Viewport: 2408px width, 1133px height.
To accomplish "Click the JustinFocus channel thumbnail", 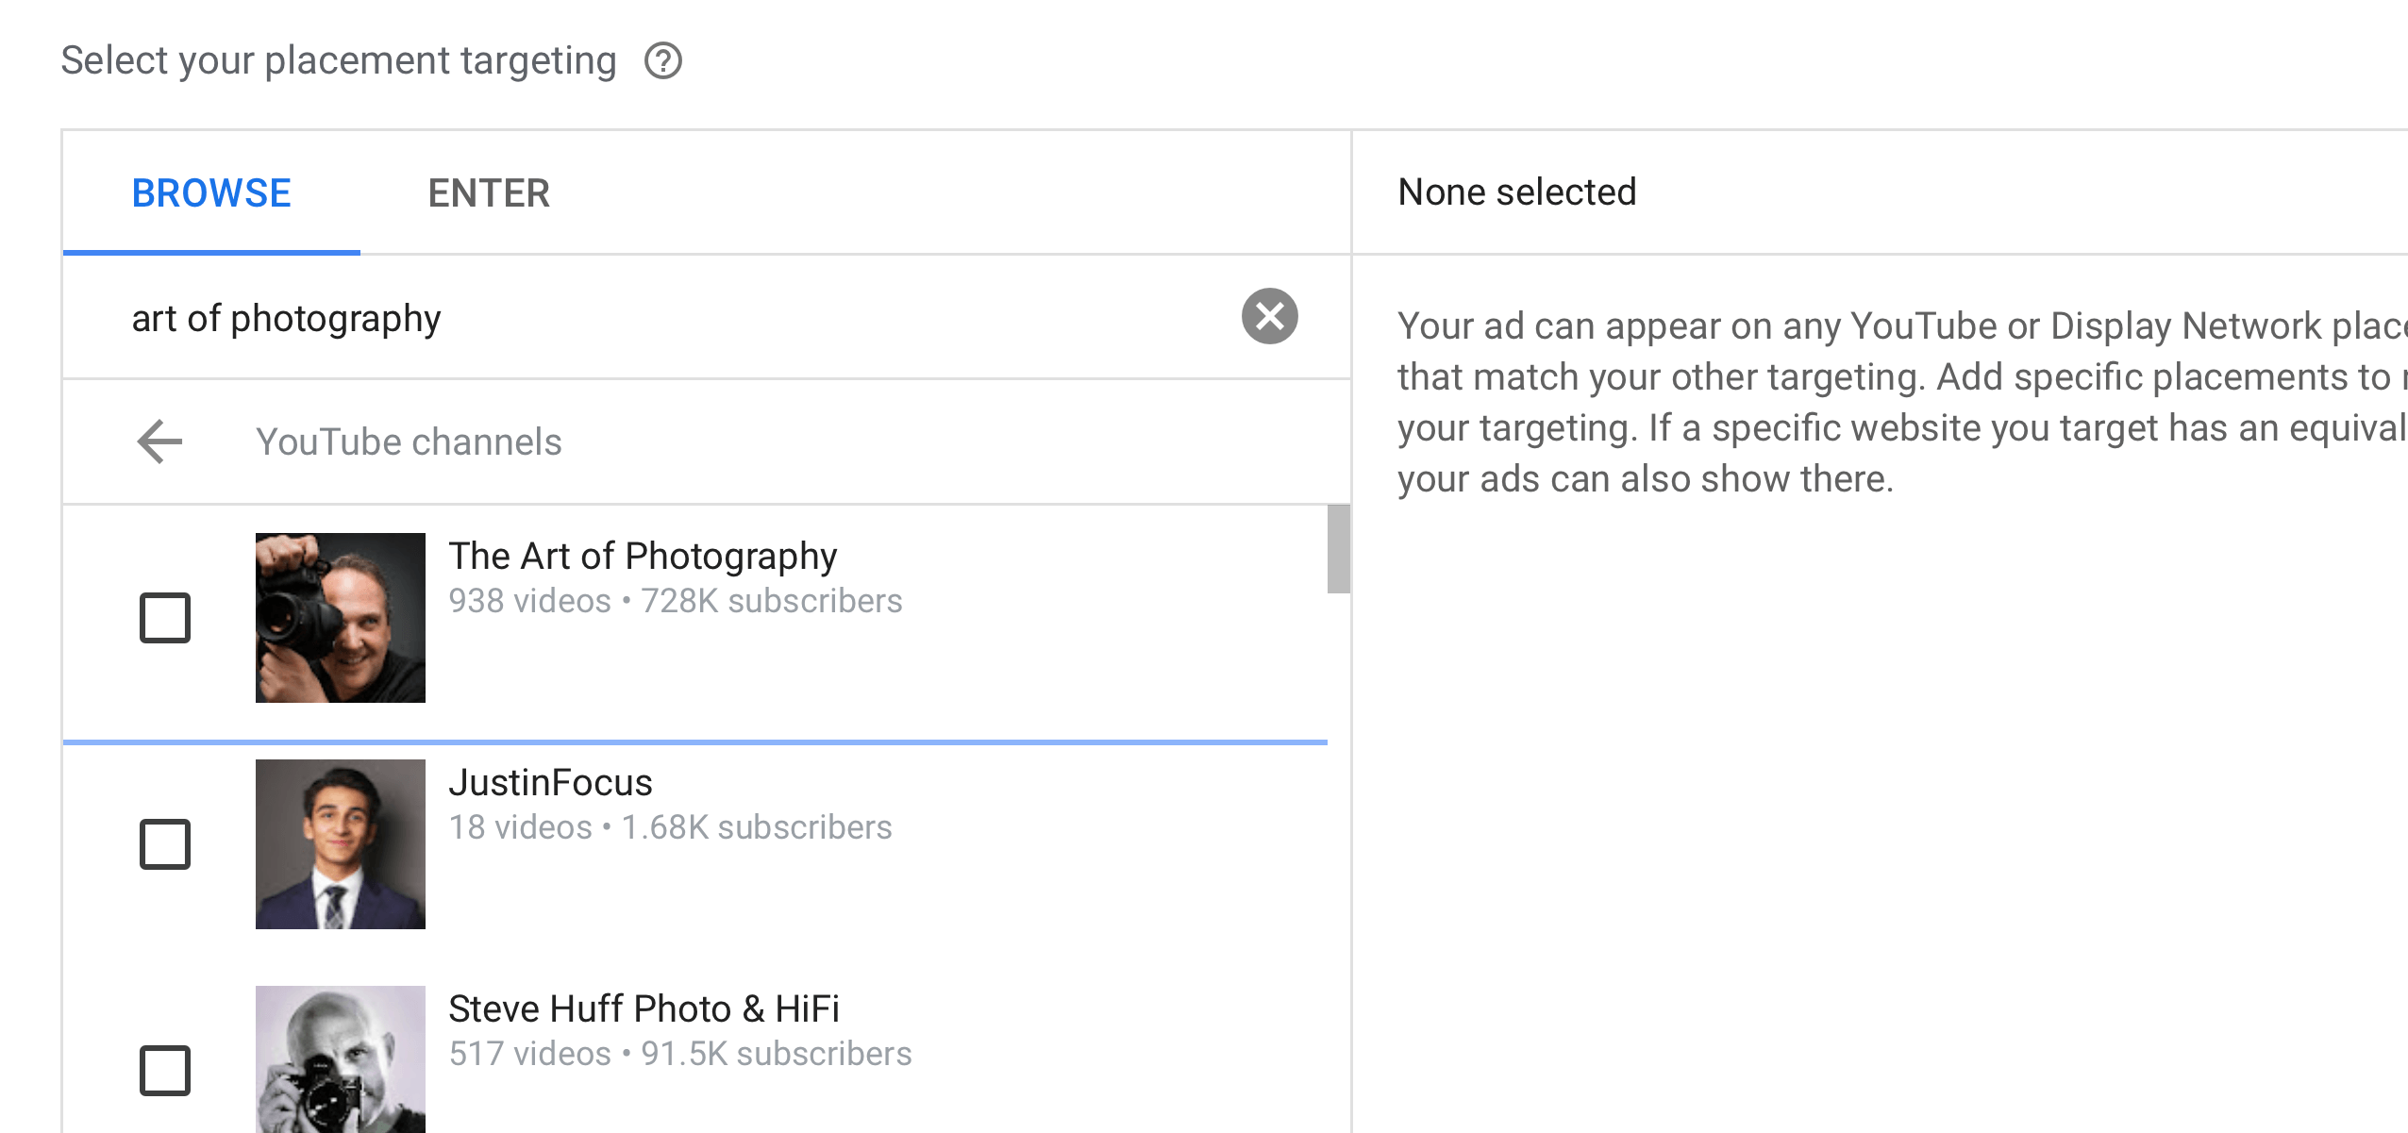I will (x=341, y=844).
